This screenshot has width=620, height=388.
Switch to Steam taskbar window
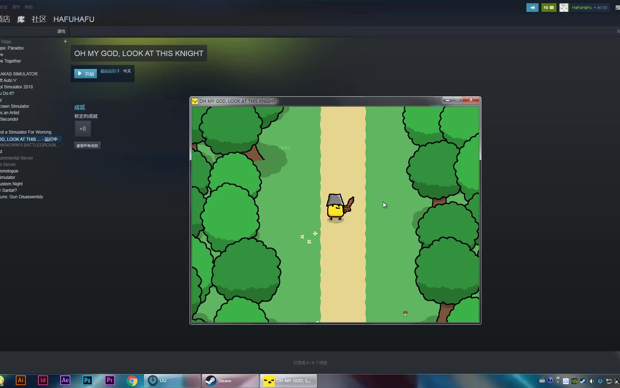230,381
